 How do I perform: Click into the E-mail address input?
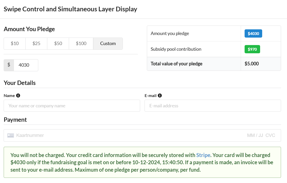pos(213,106)
